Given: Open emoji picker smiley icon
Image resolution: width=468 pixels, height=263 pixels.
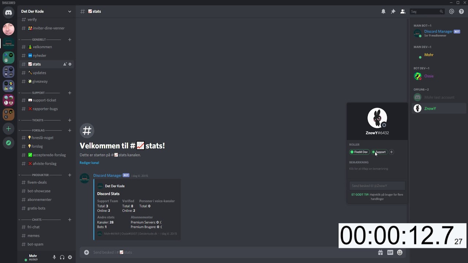Looking at the screenshot, I should [400, 252].
